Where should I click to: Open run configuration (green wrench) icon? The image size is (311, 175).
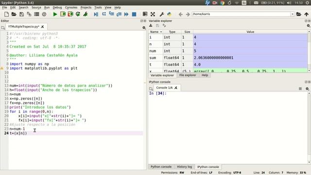[x=86, y=14]
